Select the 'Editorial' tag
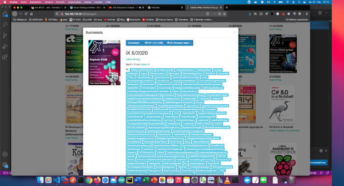The image size is (344, 186). tap(176, 91)
